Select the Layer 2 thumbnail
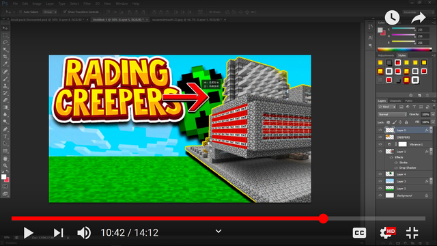Screen dimensions: 437x246 coord(390,189)
